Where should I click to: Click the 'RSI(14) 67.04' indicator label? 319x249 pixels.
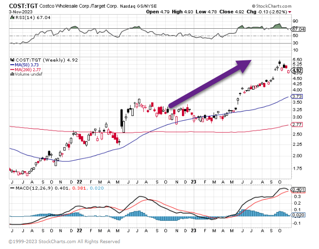(x=33, y=18)
